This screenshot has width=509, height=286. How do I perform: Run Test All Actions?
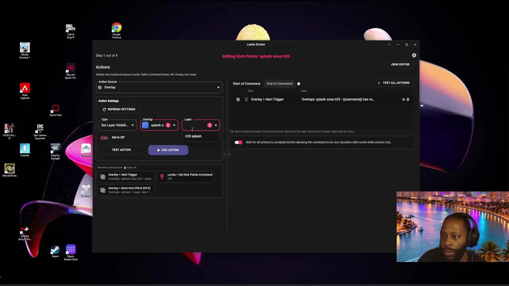pyautogui.click(x=394, y=83)
